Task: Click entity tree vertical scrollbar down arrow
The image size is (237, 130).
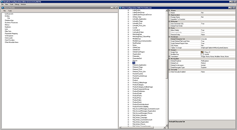Action: pyautogui.click(x=167, y=125)
